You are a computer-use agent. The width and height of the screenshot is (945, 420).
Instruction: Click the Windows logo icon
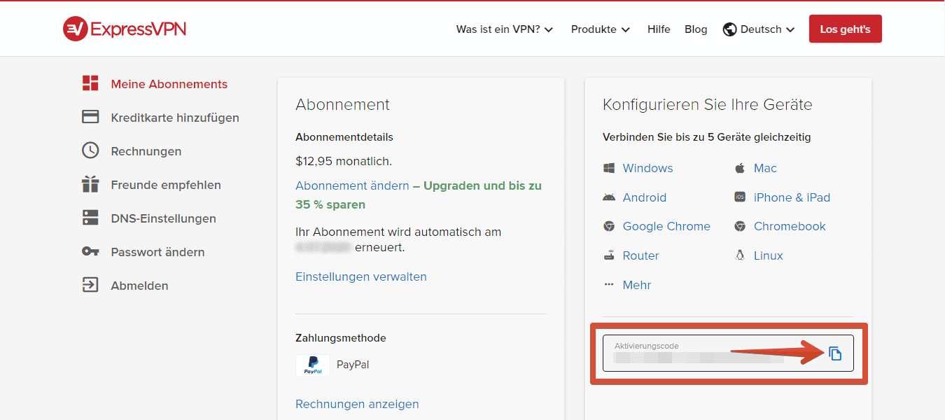(609, 168)
